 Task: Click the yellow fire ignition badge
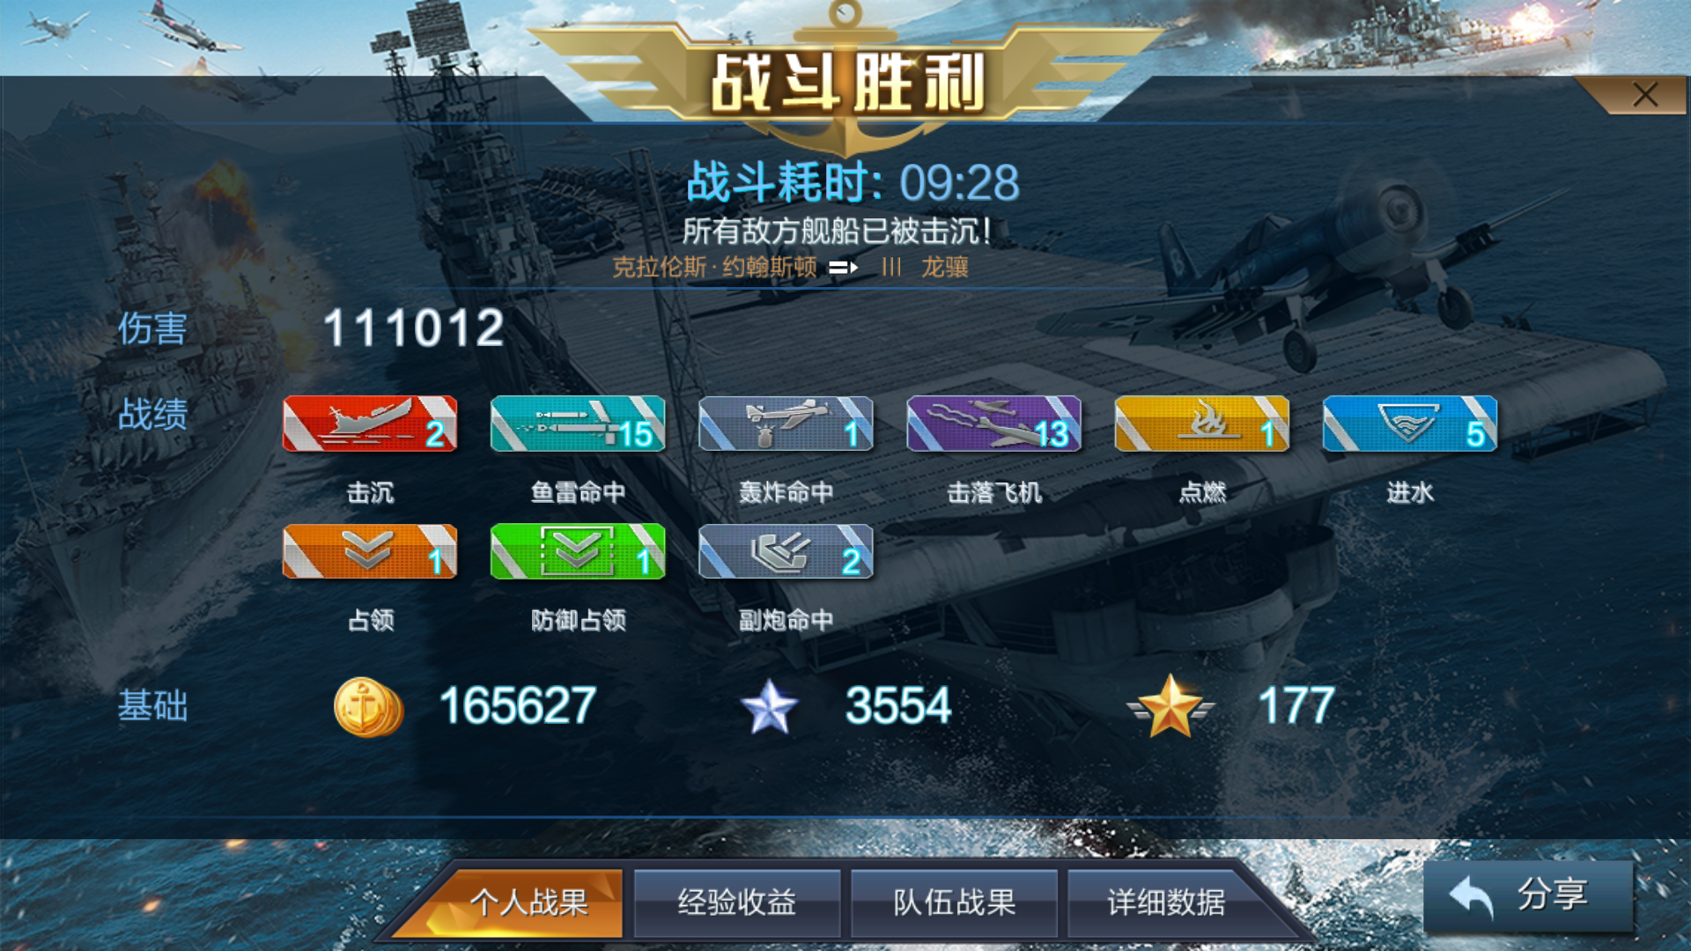pos(1202,424)
